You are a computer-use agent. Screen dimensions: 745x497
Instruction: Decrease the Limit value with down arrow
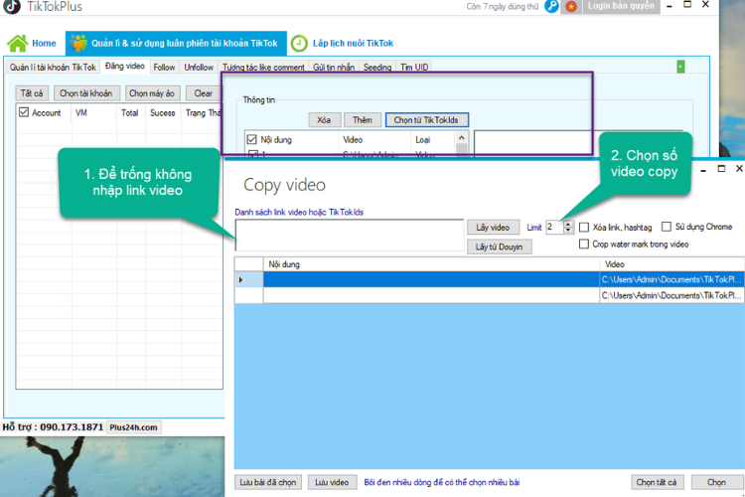(x=568, y=231)
